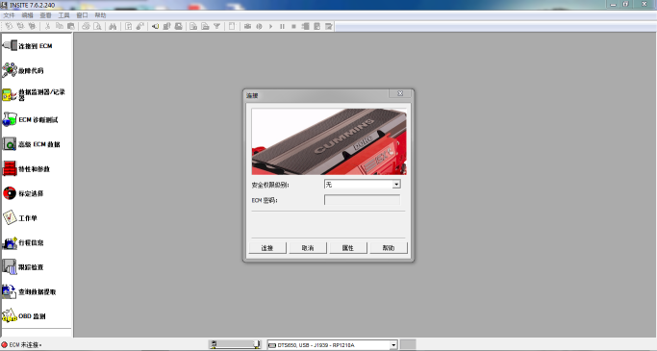Open Features and Parameters (特性和参数)

(x=26, y=169)
